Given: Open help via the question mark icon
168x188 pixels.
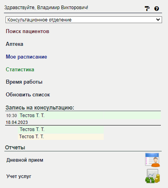Looking at the screenshot, I should coord(156,9).
